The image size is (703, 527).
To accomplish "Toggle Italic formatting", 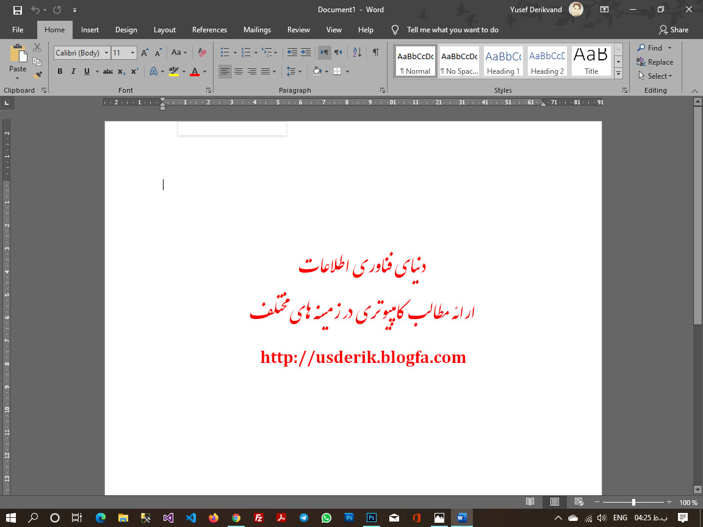I will coord(73,71).
